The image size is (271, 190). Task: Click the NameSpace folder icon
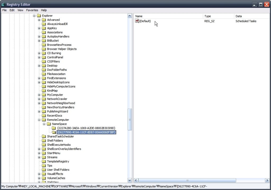click(49, 124)
